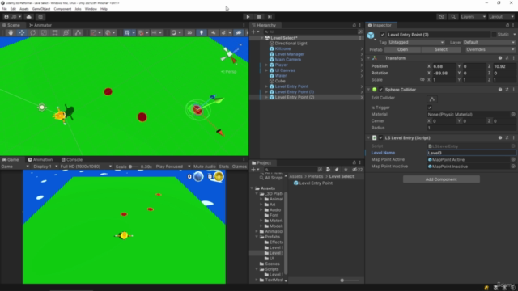Open the Layout dropdown
Screen dimensions: 518x291
pos(501,17)
